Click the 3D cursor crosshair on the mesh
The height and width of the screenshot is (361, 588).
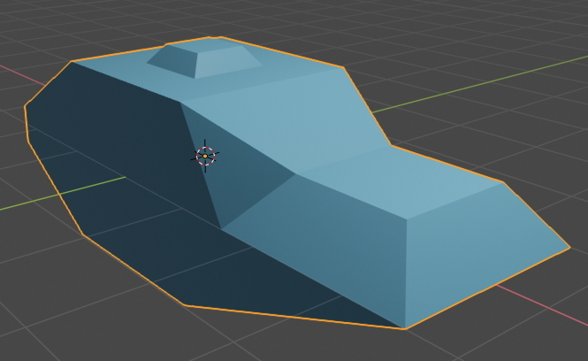coord(205,156)
